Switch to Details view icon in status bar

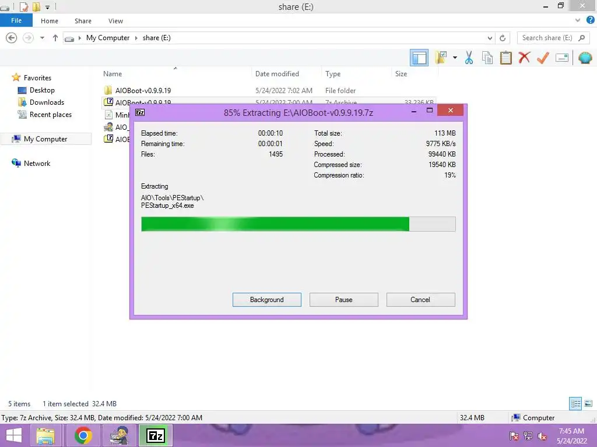coord(575,403)
